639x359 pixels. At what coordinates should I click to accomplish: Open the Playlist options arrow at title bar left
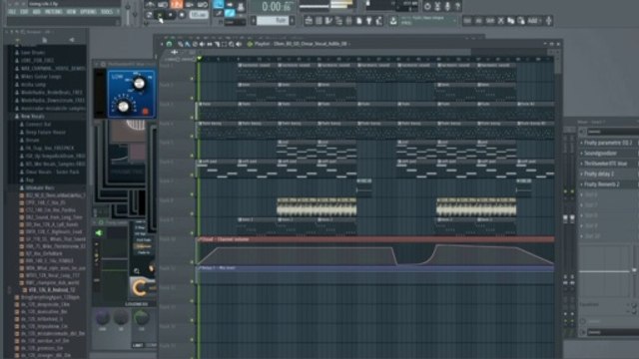tap(162, 44)
